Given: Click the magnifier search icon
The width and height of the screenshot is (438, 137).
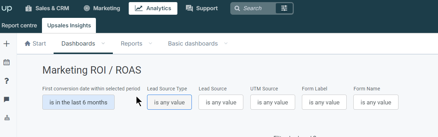Looking at the screenshot, I should tap(237, 8).
